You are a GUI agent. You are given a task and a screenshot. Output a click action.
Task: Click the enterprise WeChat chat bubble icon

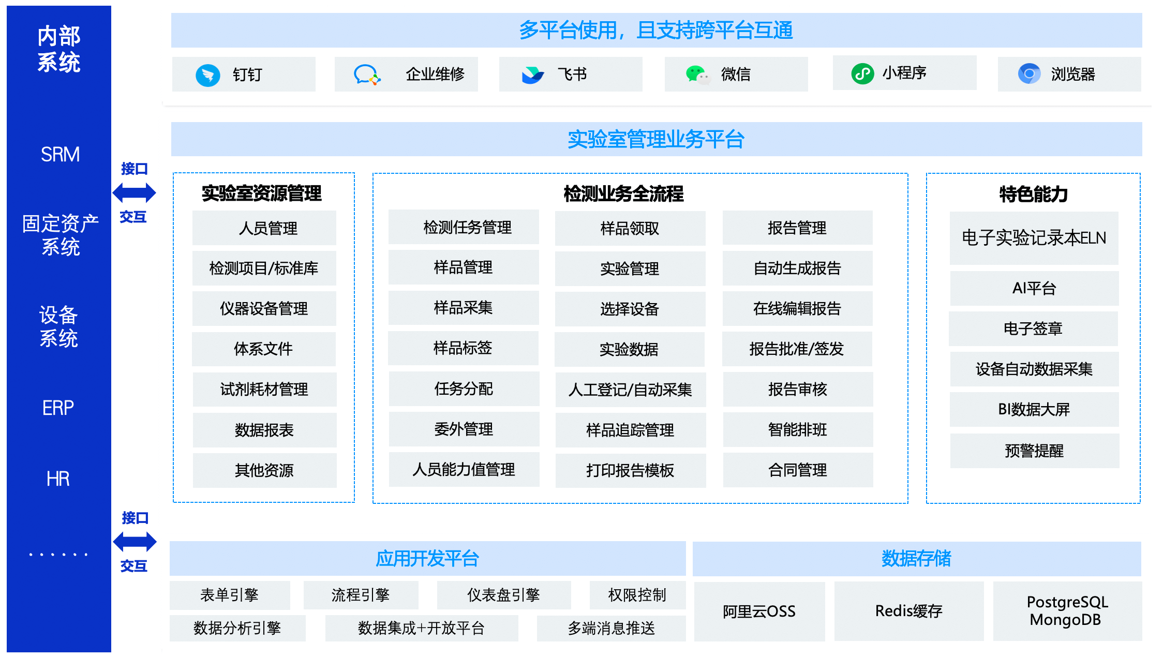(x=366, y=75)
